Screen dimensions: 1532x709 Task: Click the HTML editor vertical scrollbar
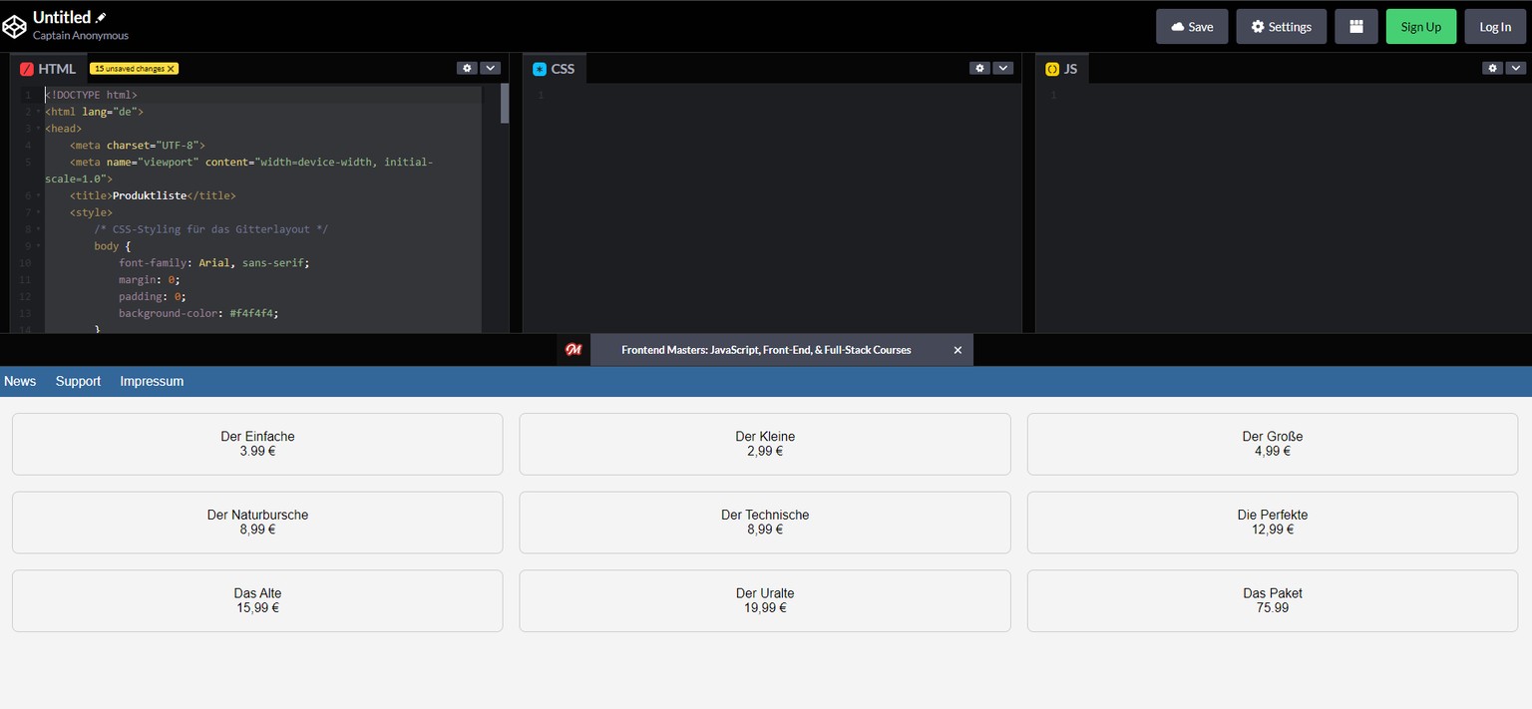click(x=505, y=104)
